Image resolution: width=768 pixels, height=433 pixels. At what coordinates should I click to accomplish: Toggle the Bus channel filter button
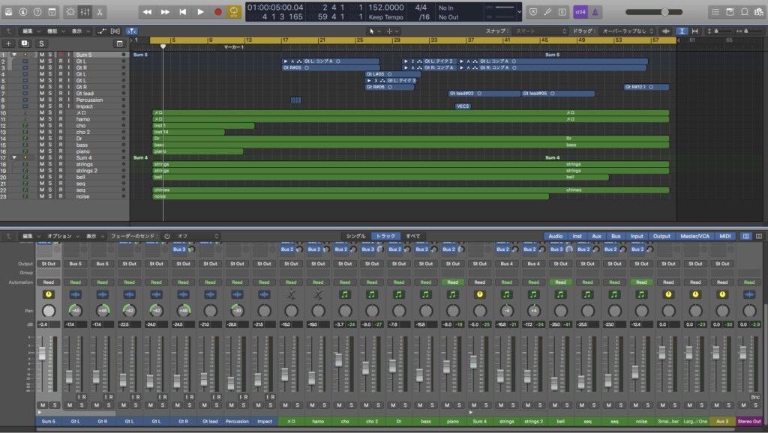(616, 236)
